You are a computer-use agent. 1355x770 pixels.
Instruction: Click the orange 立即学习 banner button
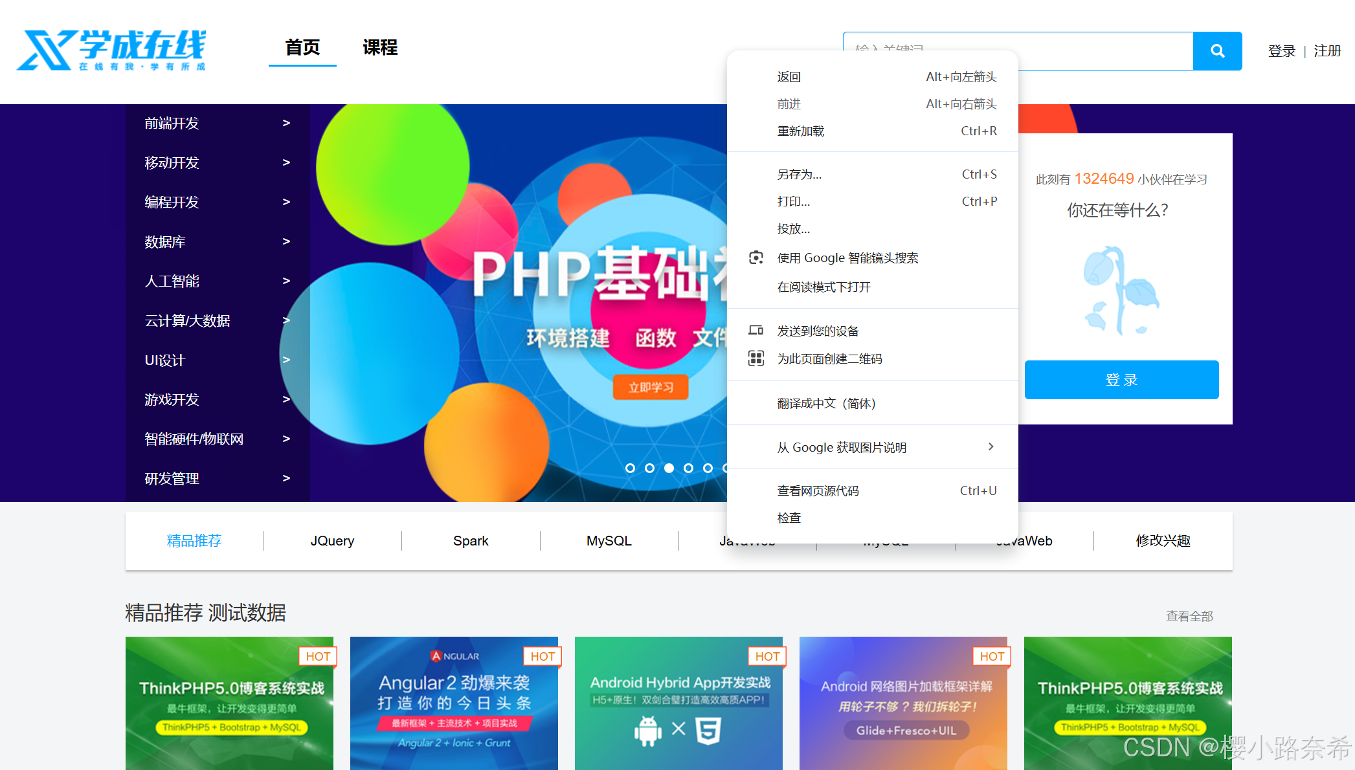pos(650,388)
